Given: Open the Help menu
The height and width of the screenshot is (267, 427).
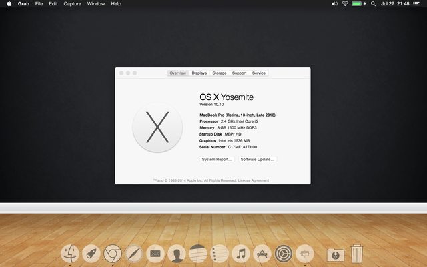Looking at the screenshot, I should pyautogui.click(x=116, y=3).
